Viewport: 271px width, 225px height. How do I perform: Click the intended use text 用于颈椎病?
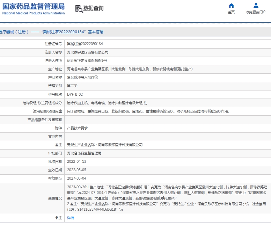click(x=149, y=111)
